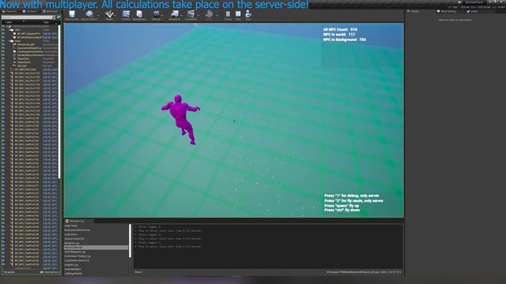Click the Levels tab icon
The image size is (506, 284).
(468, 11)
